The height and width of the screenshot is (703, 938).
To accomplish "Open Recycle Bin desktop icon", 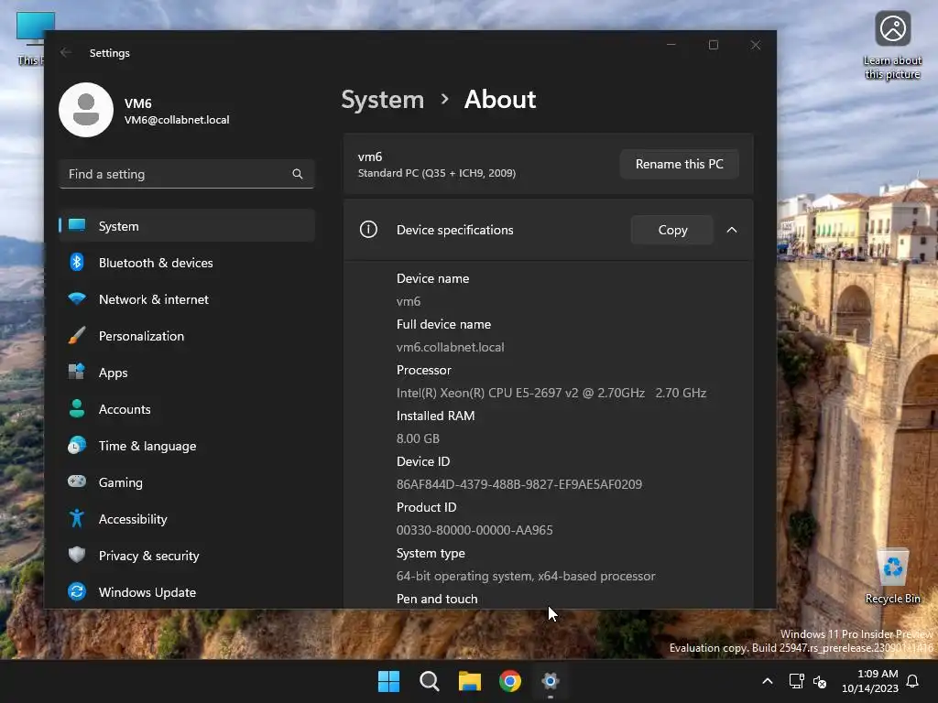I will (x=892, y=577).
